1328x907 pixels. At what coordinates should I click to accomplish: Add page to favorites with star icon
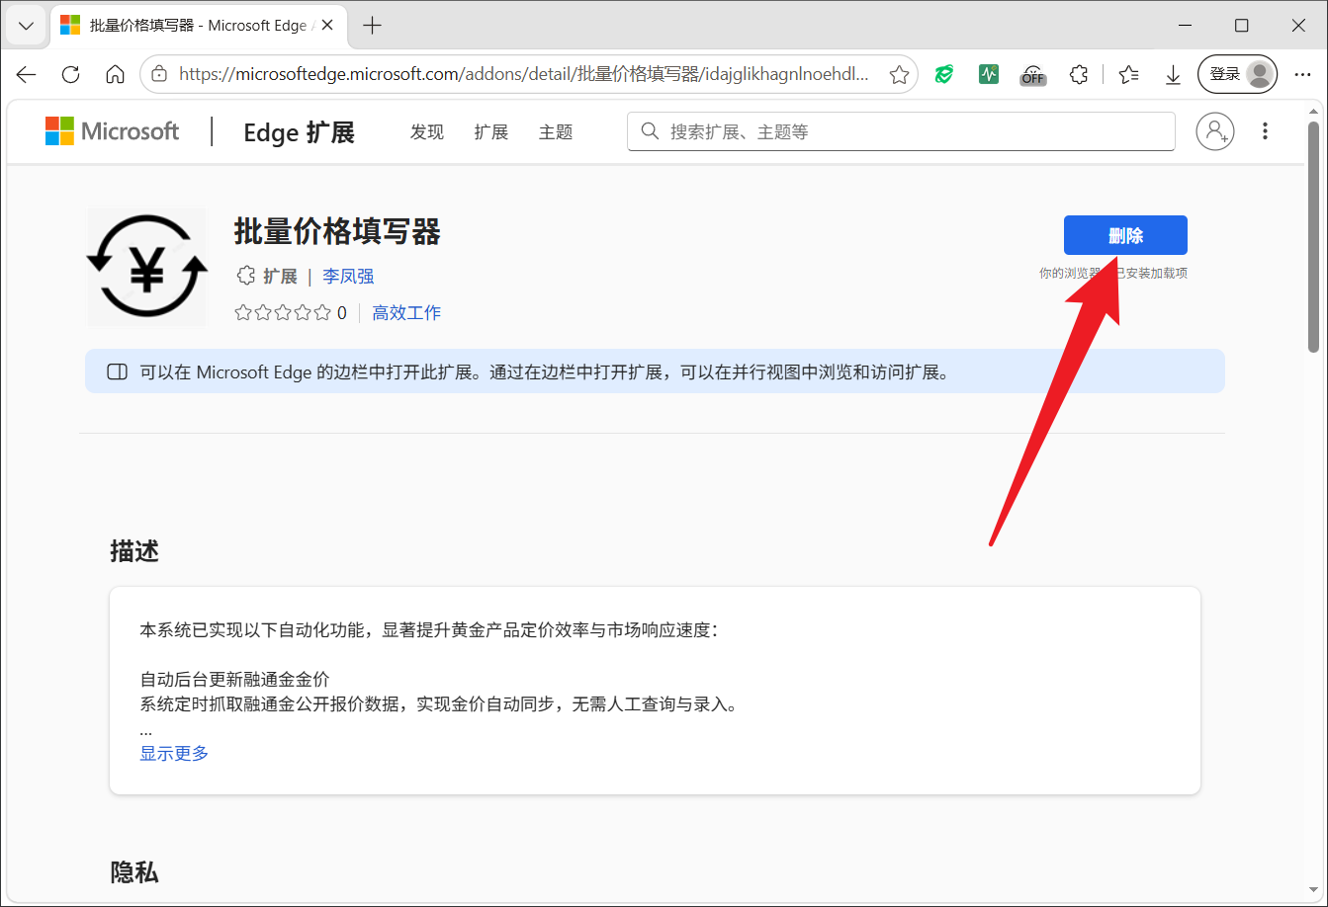(x=899, y=75)
